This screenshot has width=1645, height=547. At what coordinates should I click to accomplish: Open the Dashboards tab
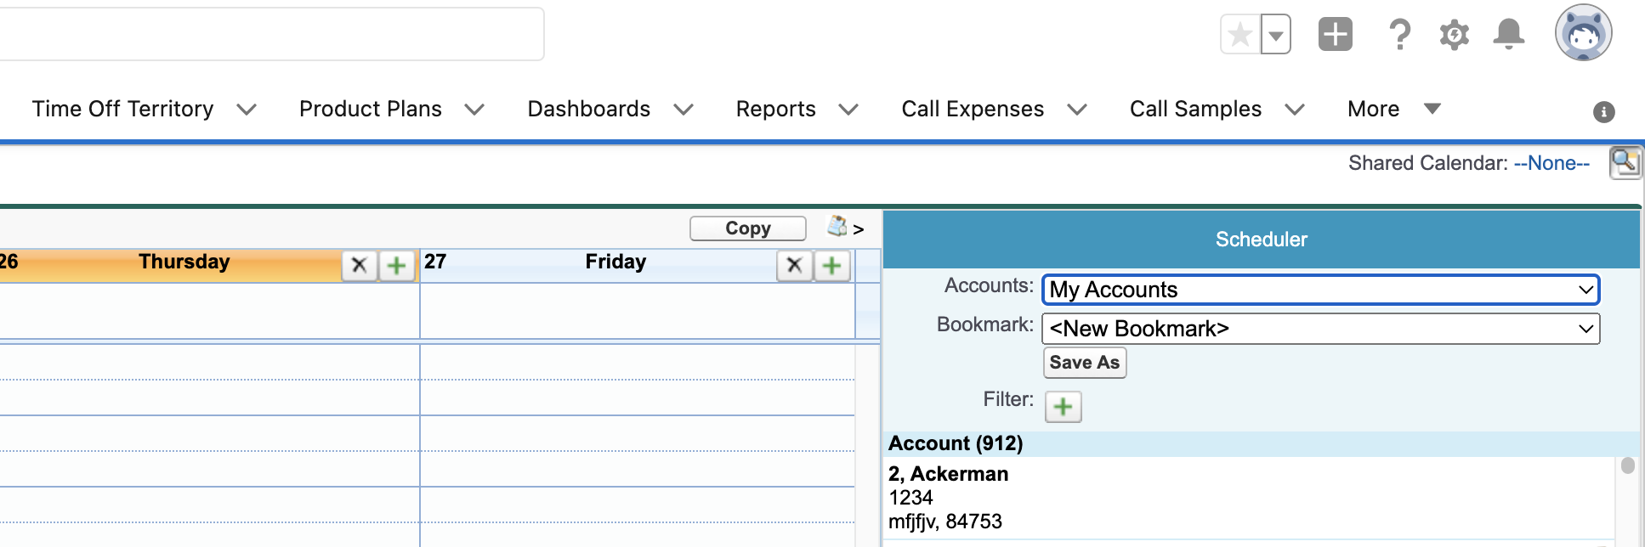click(x=588, y=109)
